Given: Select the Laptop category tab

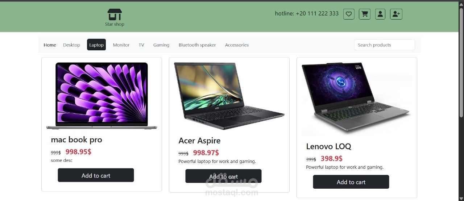Looking at the screenshot, I should coord(96,45).
